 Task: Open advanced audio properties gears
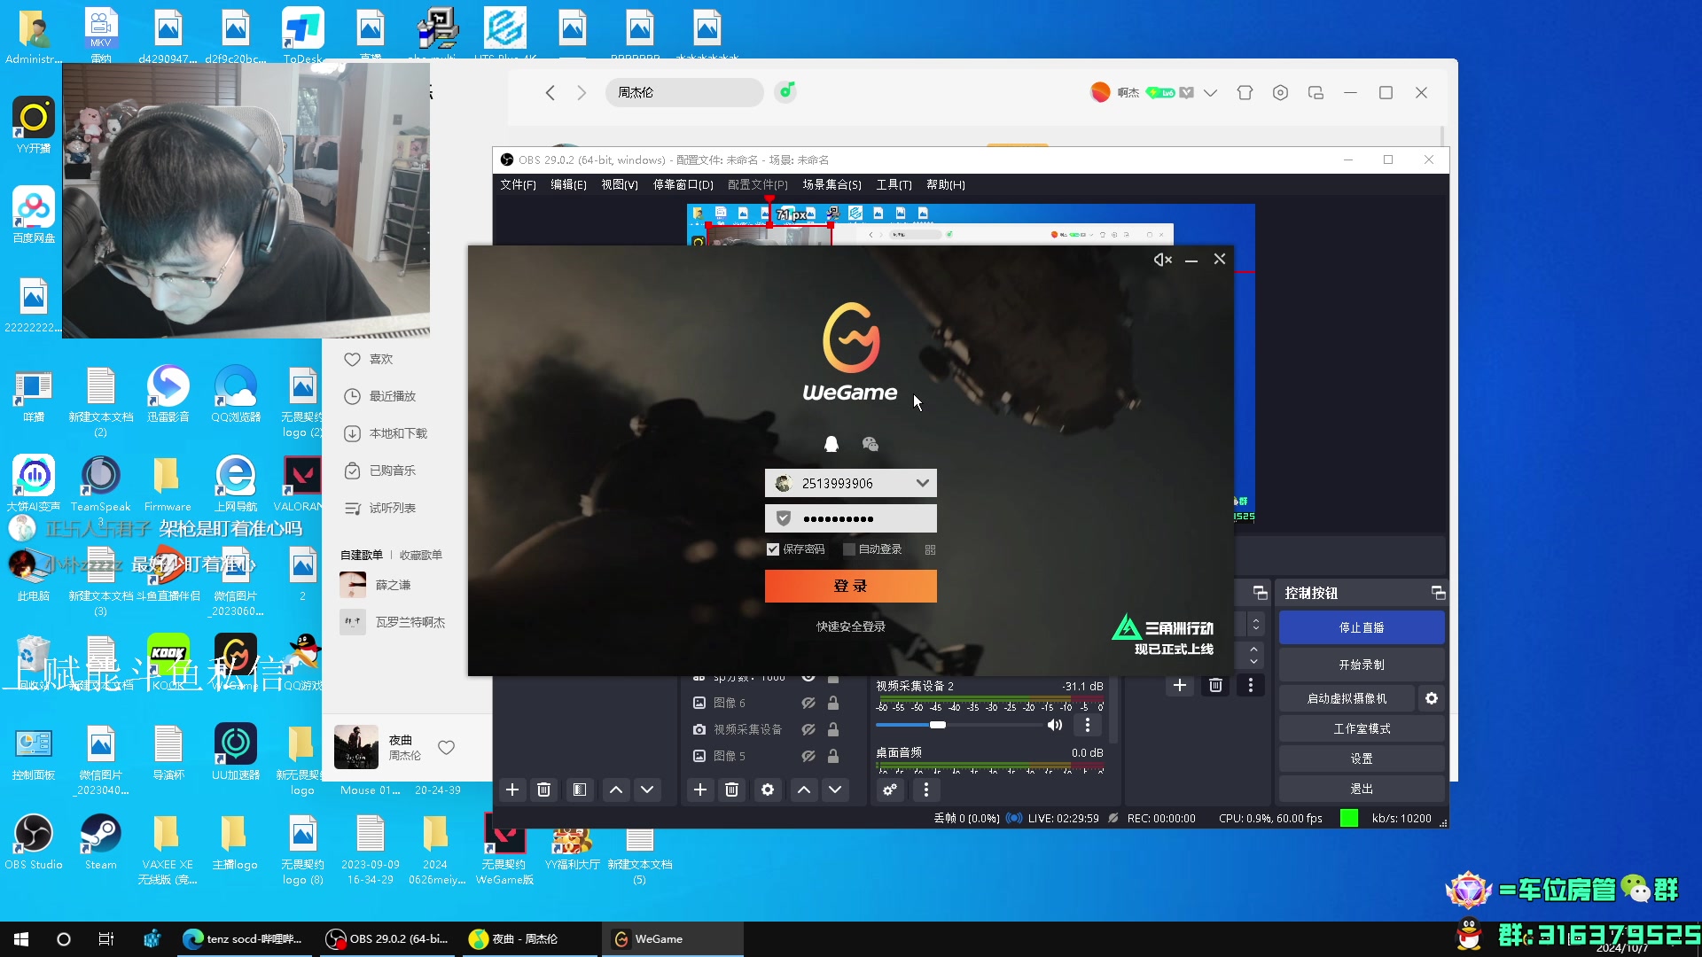click(890, 790)
